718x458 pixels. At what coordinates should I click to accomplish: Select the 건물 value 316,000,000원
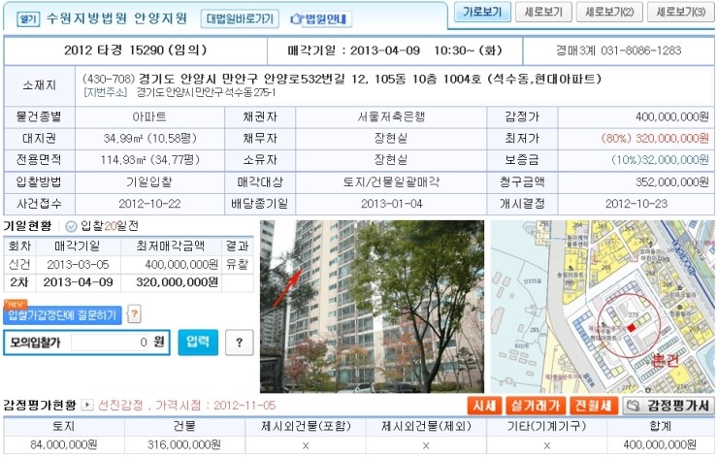pos(184,444)
